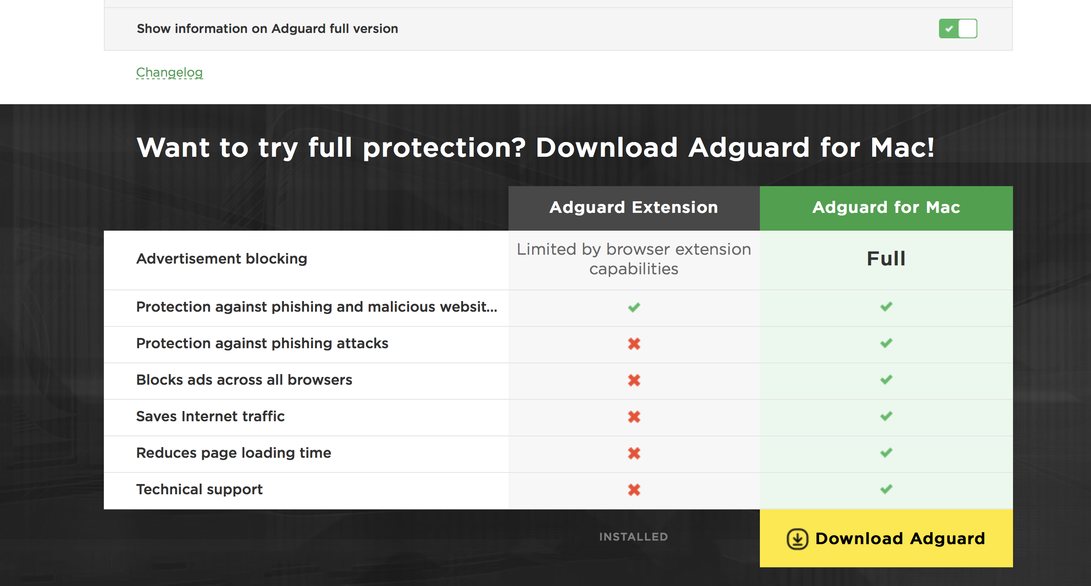Image resolution: width=1091 pixels, height=586 pixels.
Task: Click red cross in Saves Internet traffic row
Action: click(634, 417)
